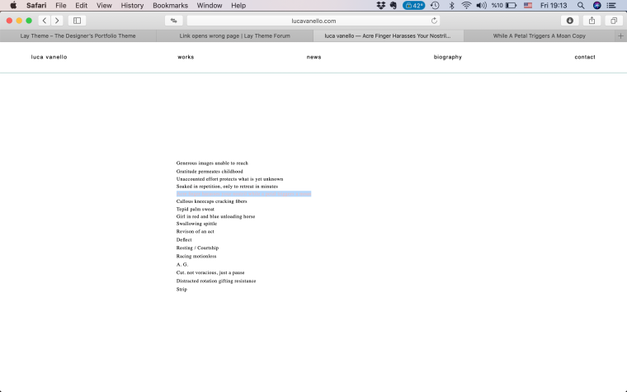Open the Dropbox menu bar icon
The image size is (627, 392).
point(380,6)
